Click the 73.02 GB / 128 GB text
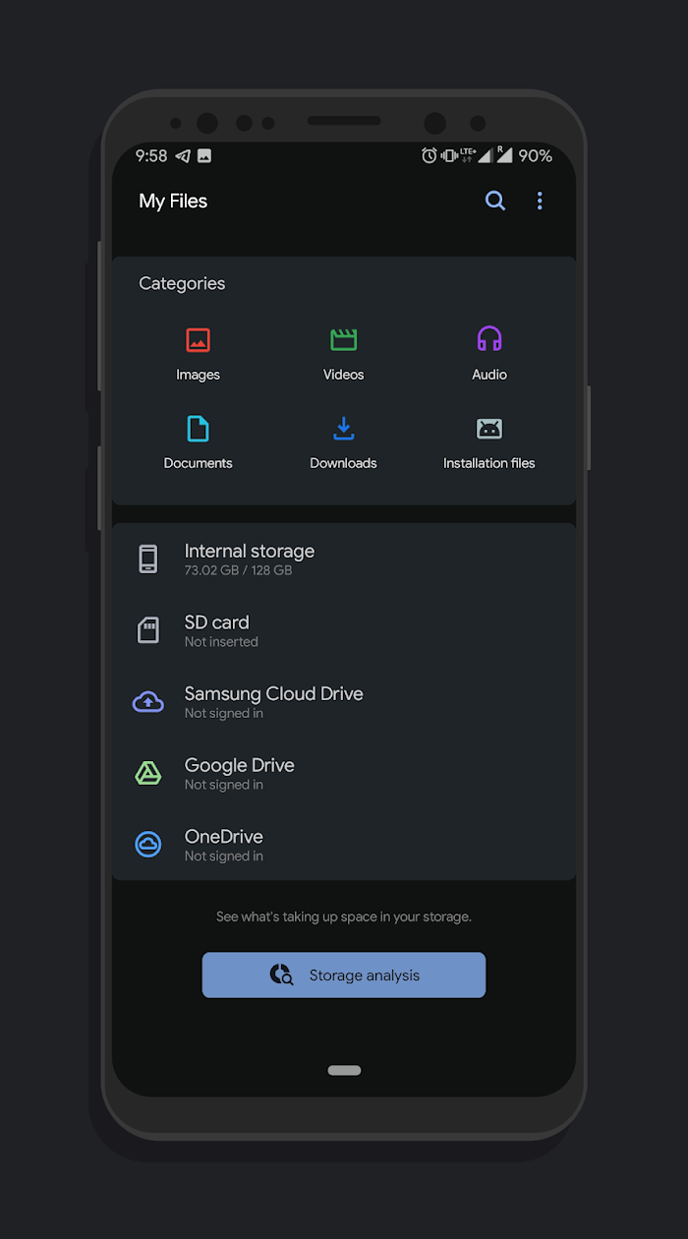This screenshot has width=688, height=1239. [x=238, y=570]
